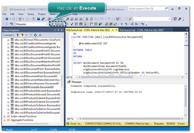Click the Increase Indent icon

pos(136,24)
